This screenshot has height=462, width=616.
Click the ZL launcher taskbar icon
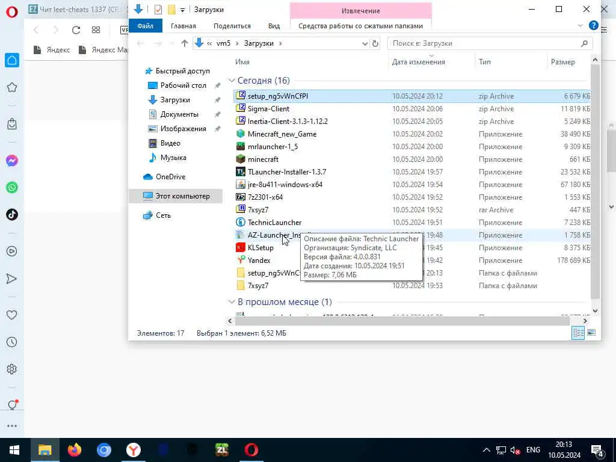tap(222, 450)
